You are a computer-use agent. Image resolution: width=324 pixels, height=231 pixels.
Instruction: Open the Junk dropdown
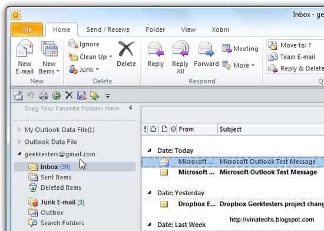tap(84, 69)
